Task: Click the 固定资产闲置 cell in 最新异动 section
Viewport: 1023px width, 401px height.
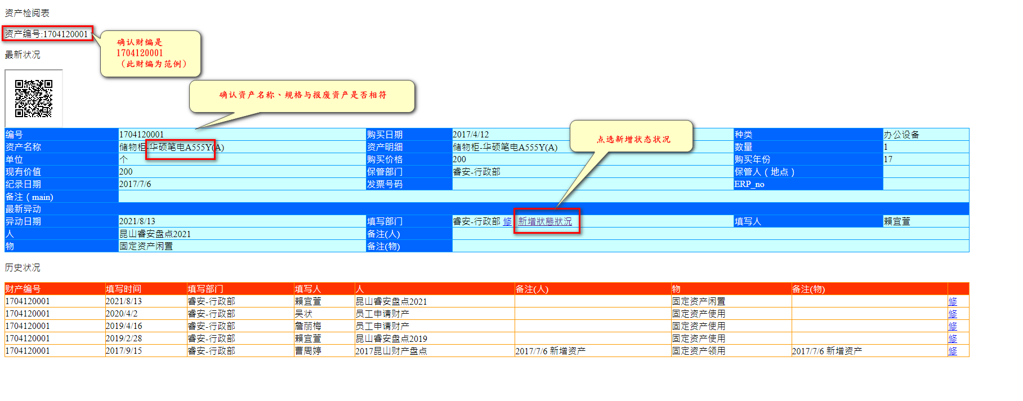Action: [x=146, y=246]
